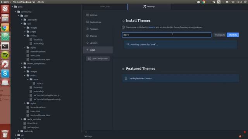Viewport: 248px width, 139px height.
Task: Open Keybindings section in sidebar
Action: pyautogui.click(x=98, y=22)
